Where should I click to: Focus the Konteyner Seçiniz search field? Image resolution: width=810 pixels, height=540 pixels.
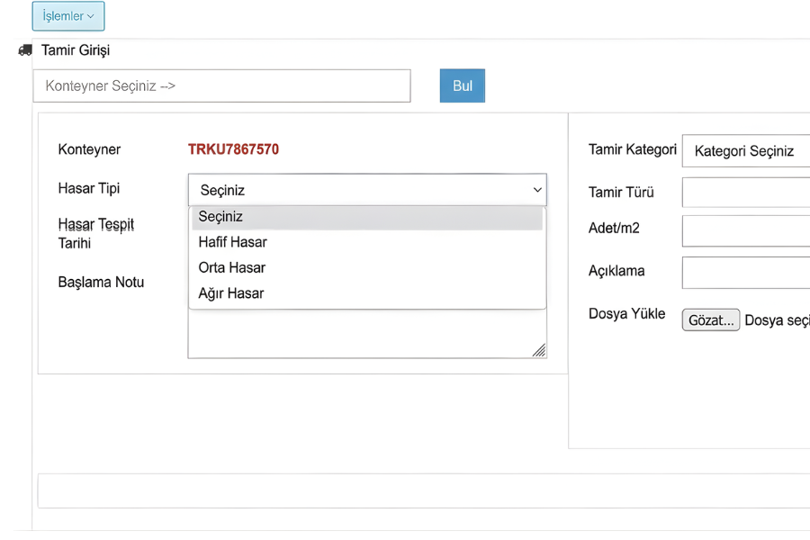click(x=221, y=85)
